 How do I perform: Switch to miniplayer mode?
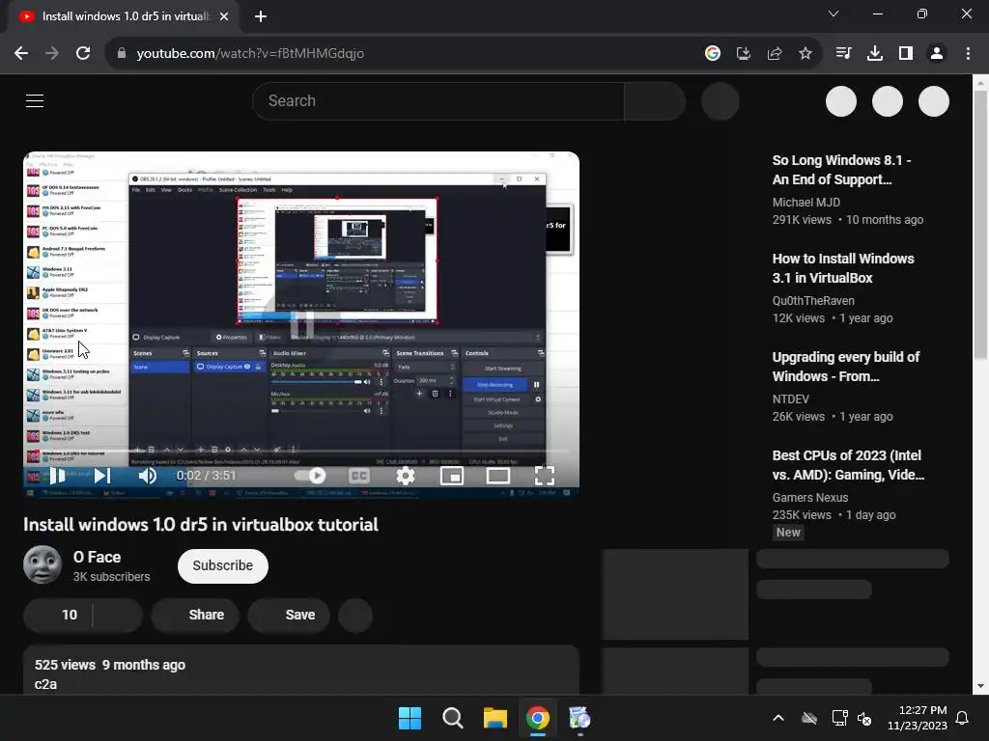point(452,476)
